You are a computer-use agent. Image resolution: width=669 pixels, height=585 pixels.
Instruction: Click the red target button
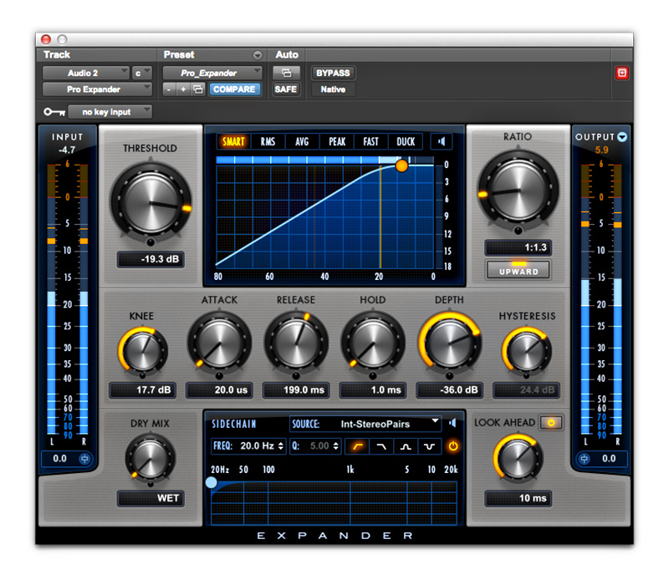coord(621,73)
